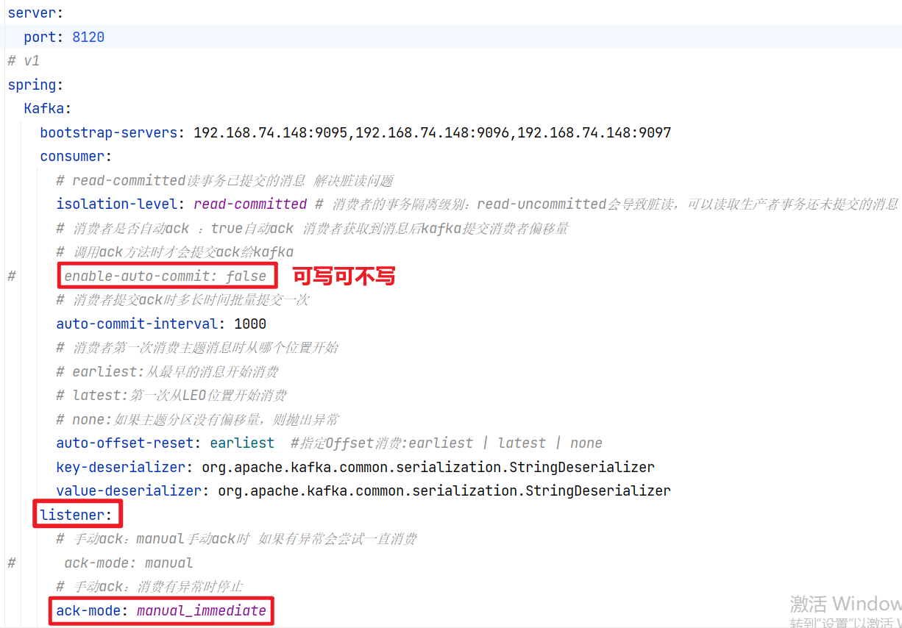Click the 'manual_immediate' value
The width and height of the screenshot is (902, 628).
pos(202,610)
